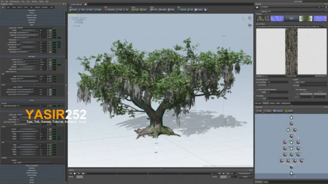Click the arrow icon at end of toolbar
This screenshot has height=184, width=328.
pyautogui.click(x=205, y=10)
